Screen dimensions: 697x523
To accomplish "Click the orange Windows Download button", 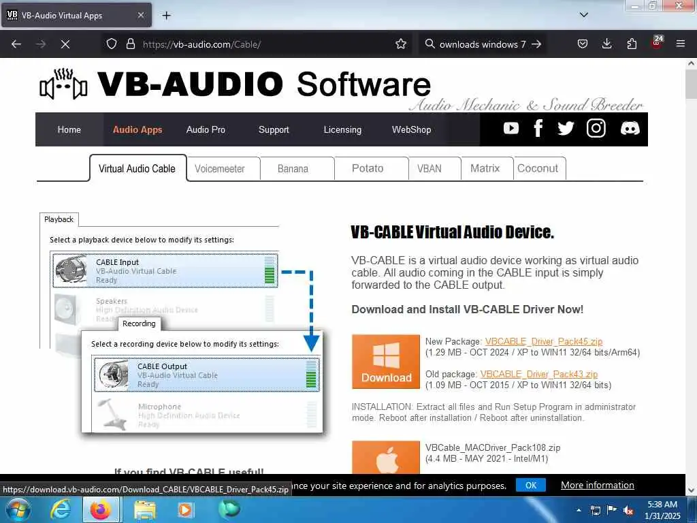I will 386,362.
